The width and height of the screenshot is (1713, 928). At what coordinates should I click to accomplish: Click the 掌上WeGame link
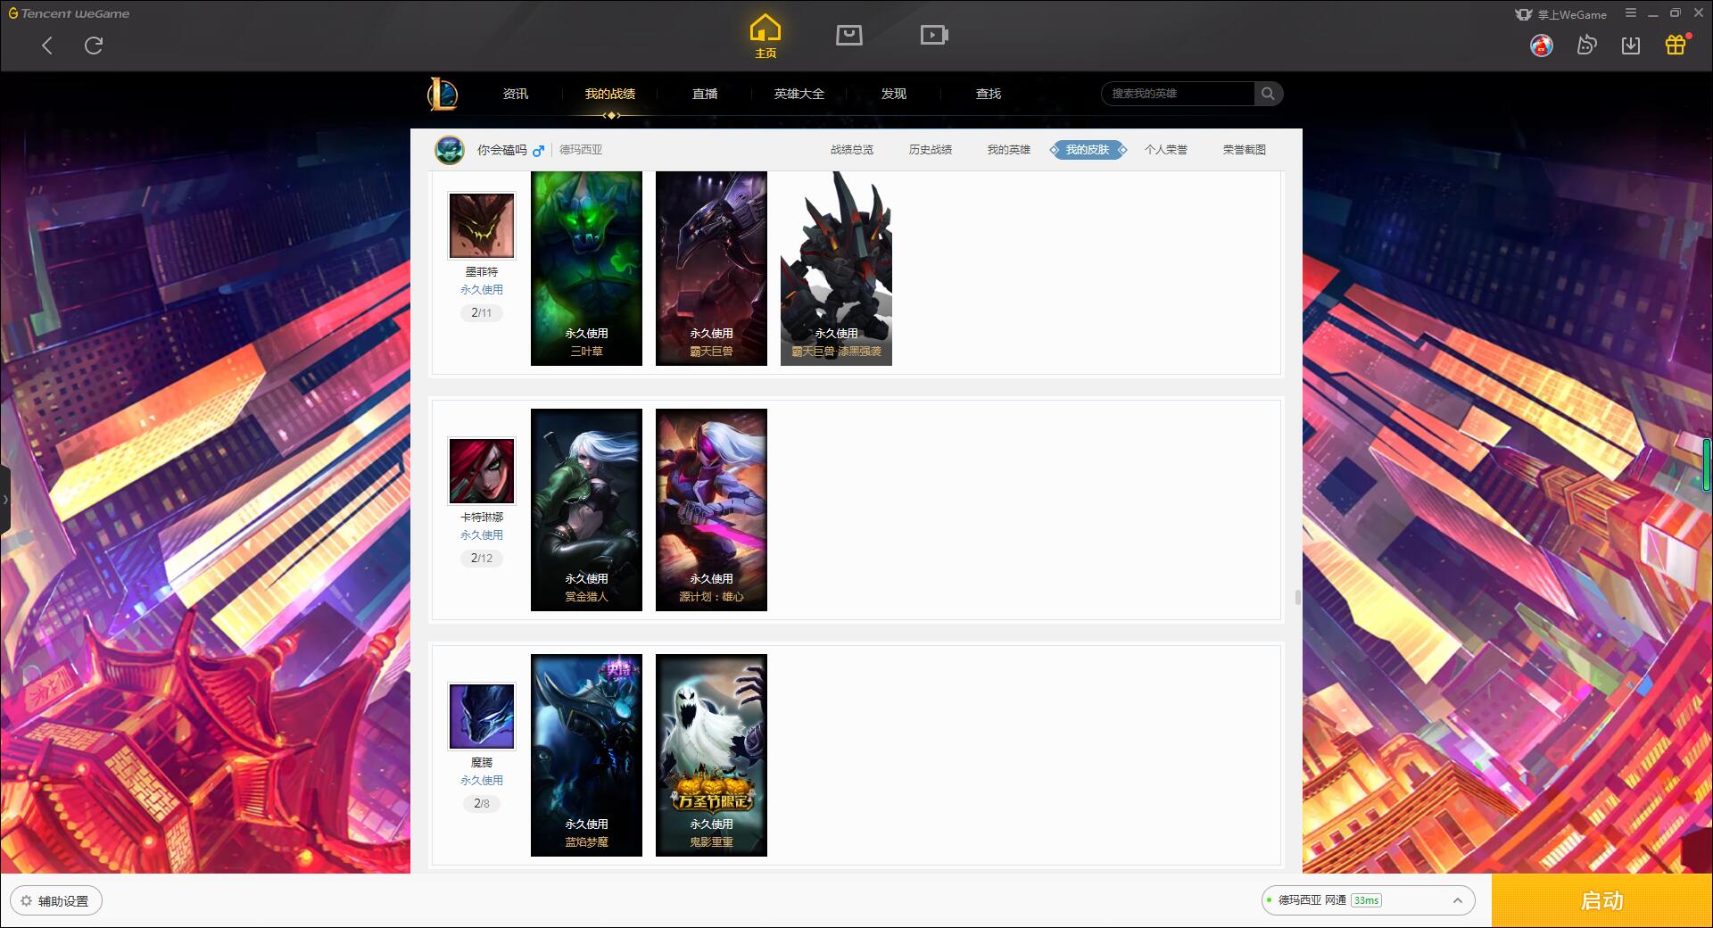pyautogui.click(x=1560, y=14)
